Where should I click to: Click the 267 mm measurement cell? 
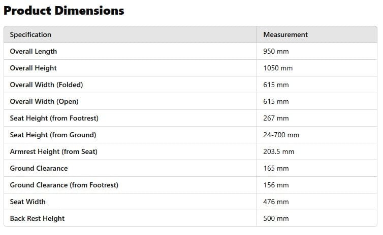tap(276, 119)
